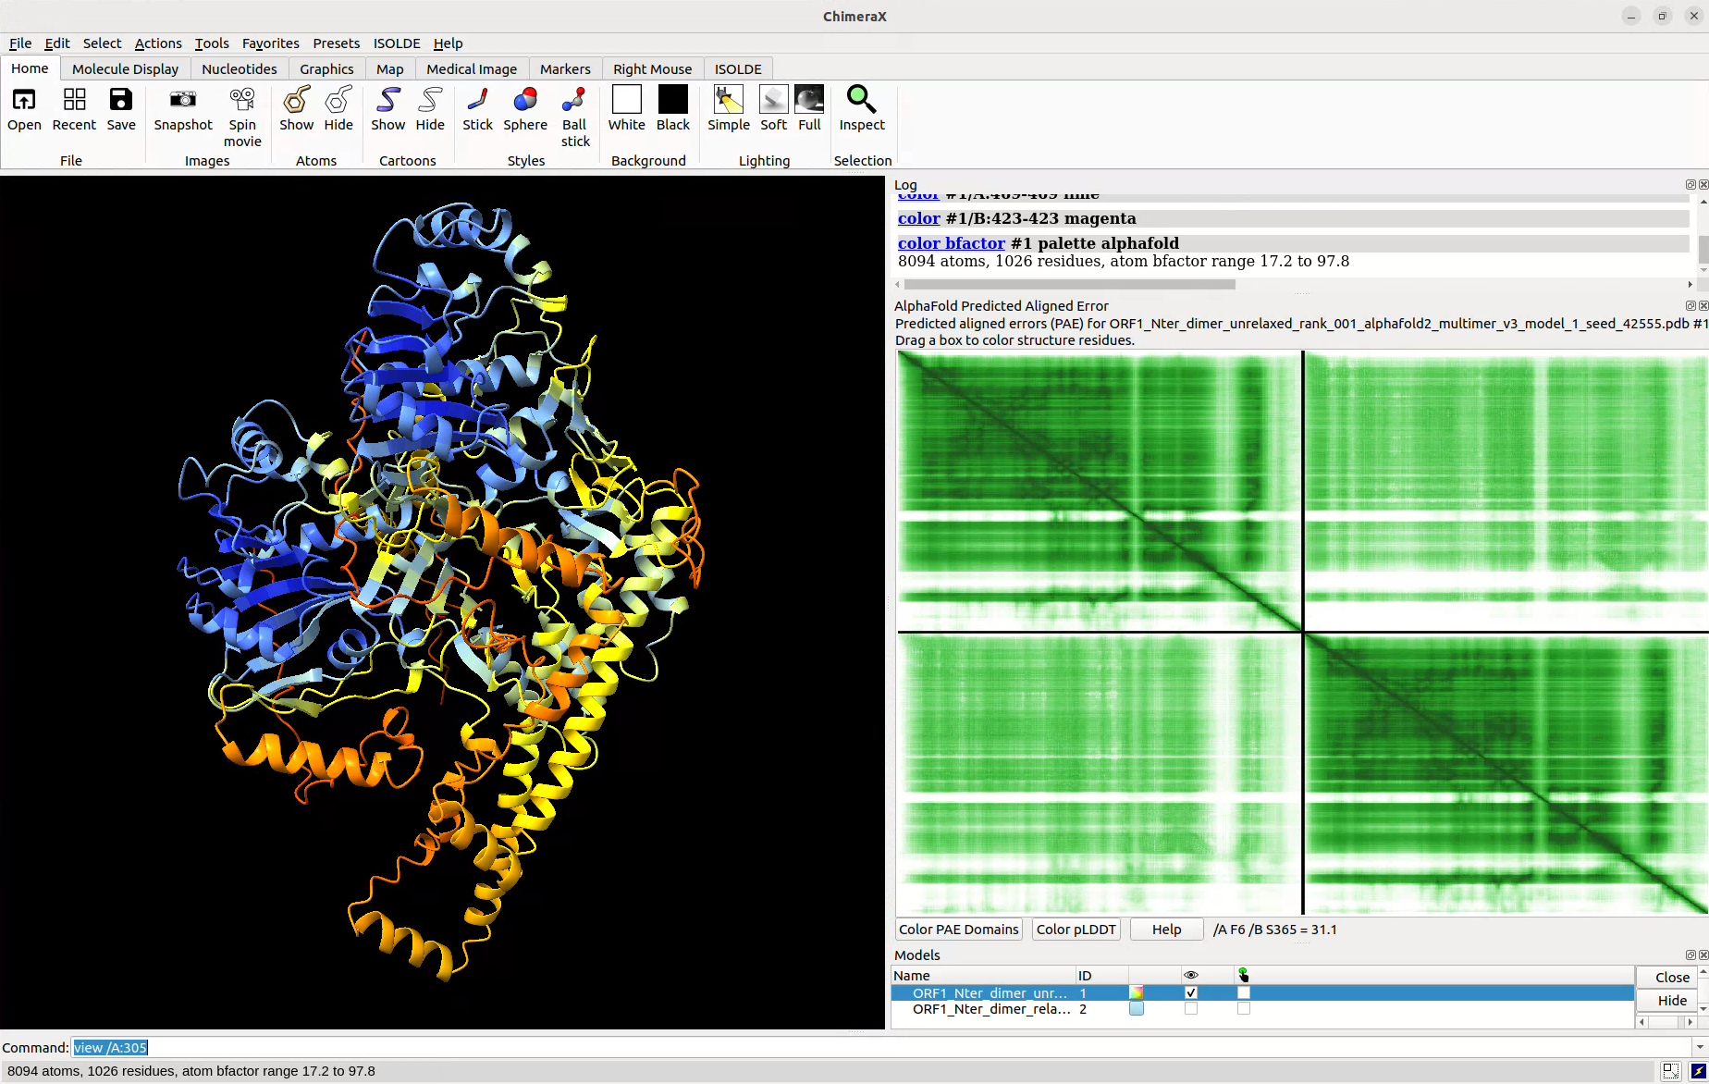1709x1084 pixels.
Task: Uncheck visibility checkbox for model 1
Action: click(x=1191, y=992)
